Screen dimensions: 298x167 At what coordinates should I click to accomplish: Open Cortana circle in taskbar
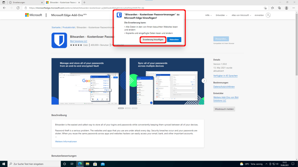point(64,164)
